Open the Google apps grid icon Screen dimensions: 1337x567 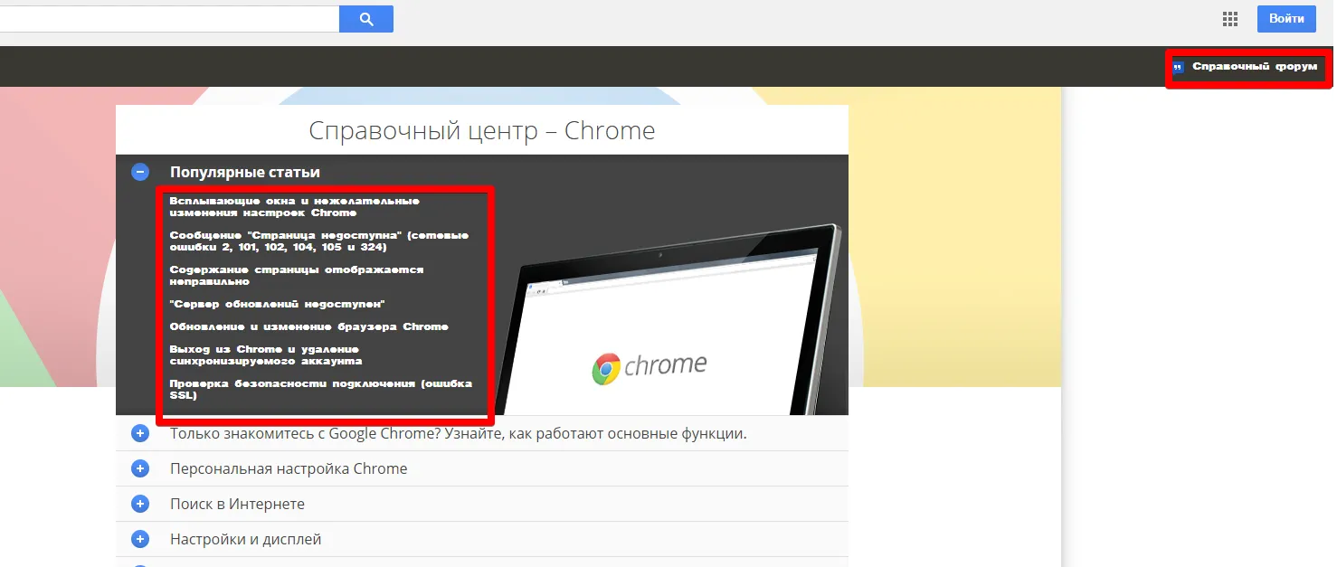point(1230,19)
